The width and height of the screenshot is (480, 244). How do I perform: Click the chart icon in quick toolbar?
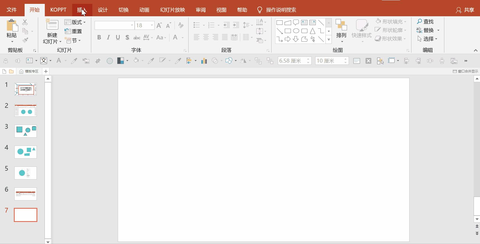click(204, 61)
